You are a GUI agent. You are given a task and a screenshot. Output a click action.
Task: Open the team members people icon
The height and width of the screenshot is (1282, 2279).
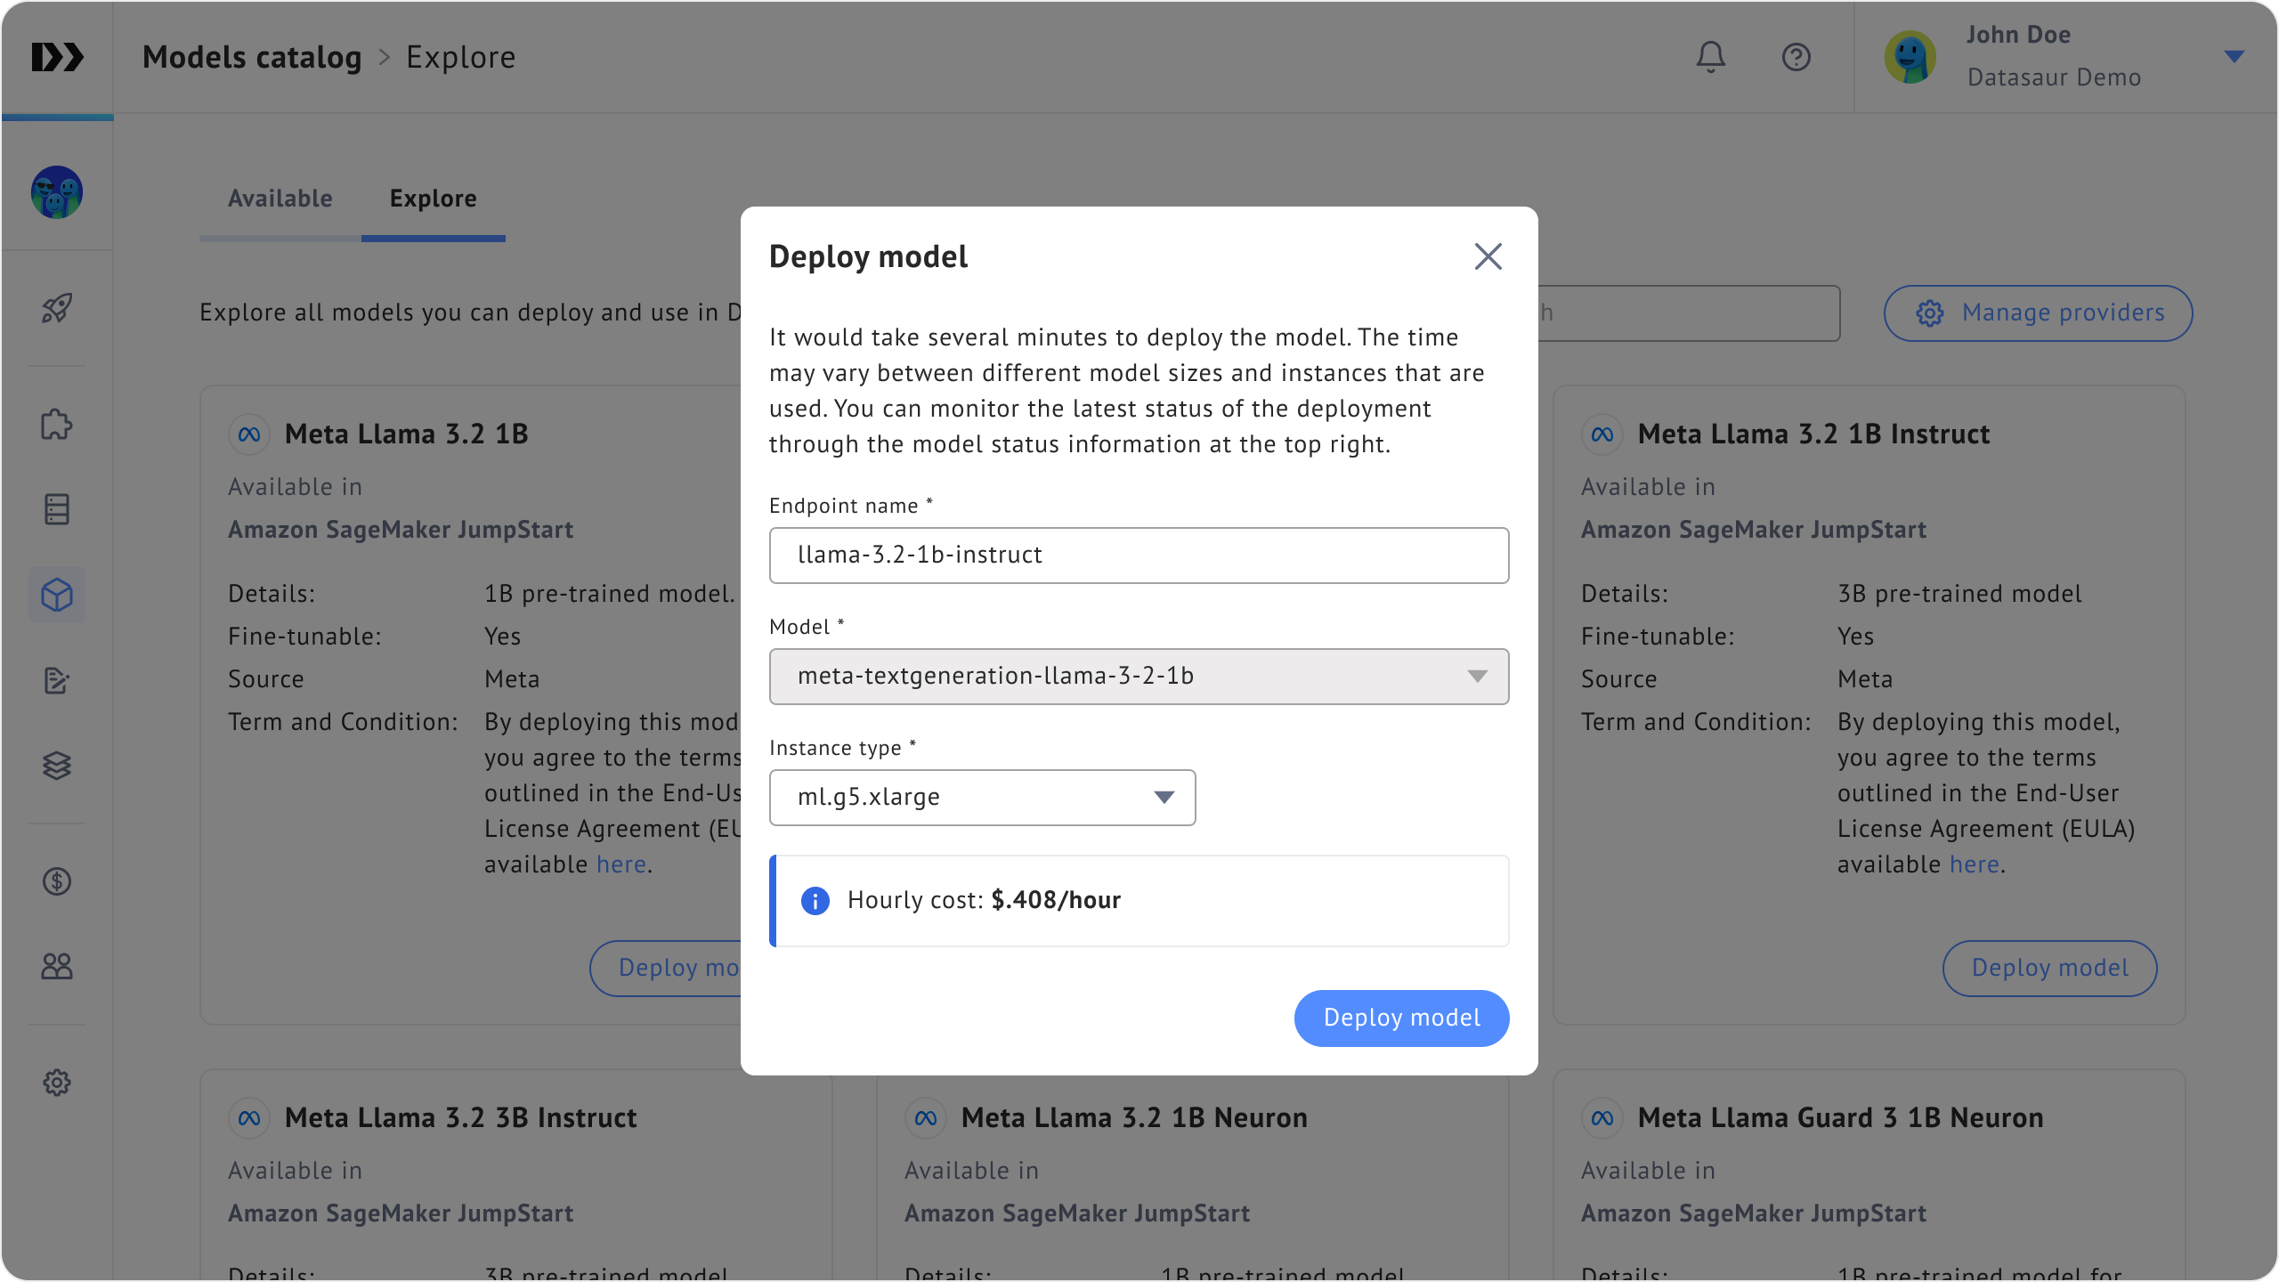point(57,967)
